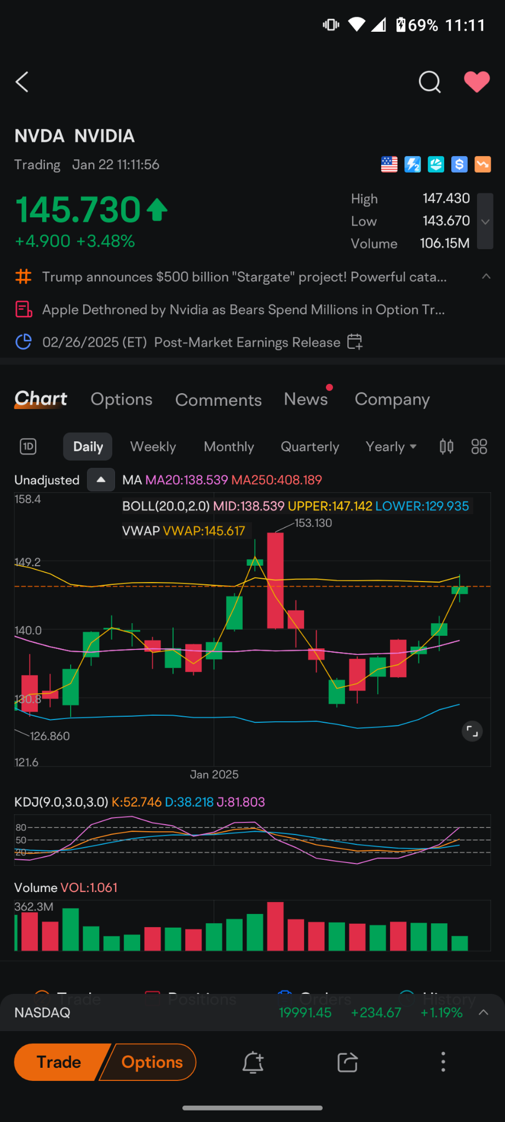The height and width of the screenshot is (1122, 505).
Task: Collapse the news headlines with chevron
Action: point(486,277)
